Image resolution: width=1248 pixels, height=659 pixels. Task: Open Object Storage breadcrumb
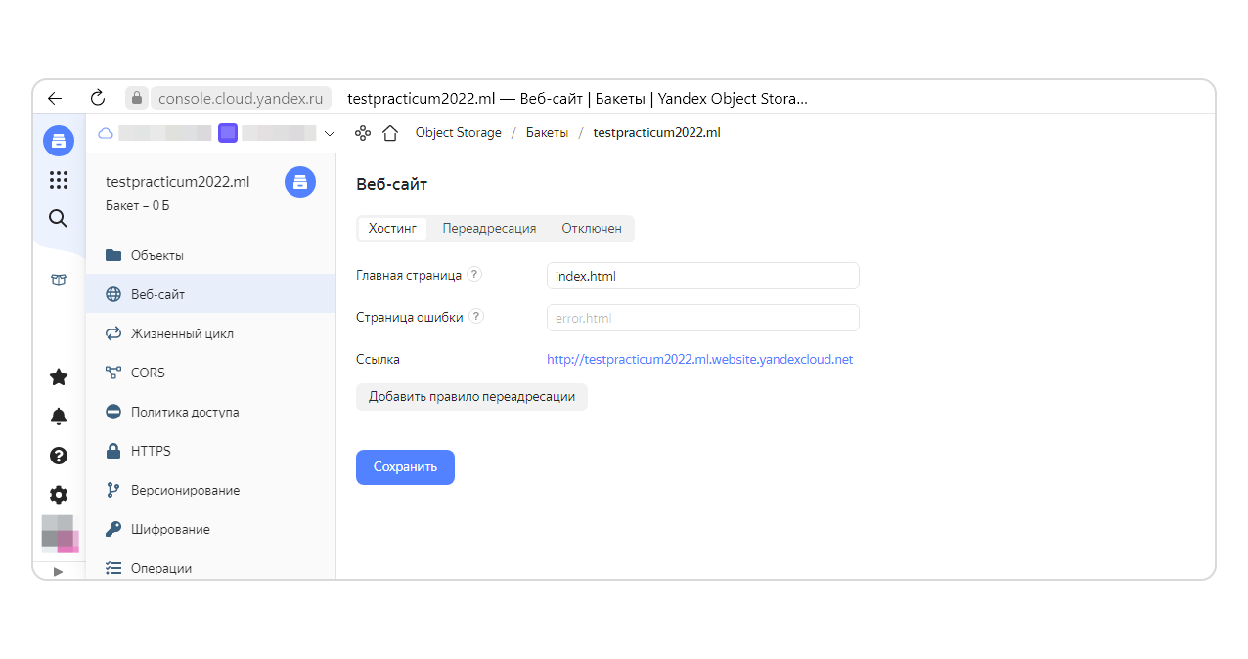458,133
